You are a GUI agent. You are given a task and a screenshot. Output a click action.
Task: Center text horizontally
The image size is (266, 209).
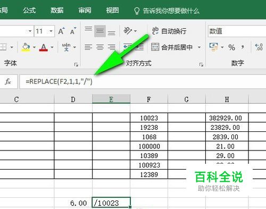pyautogui.click(x=100, y=47)
